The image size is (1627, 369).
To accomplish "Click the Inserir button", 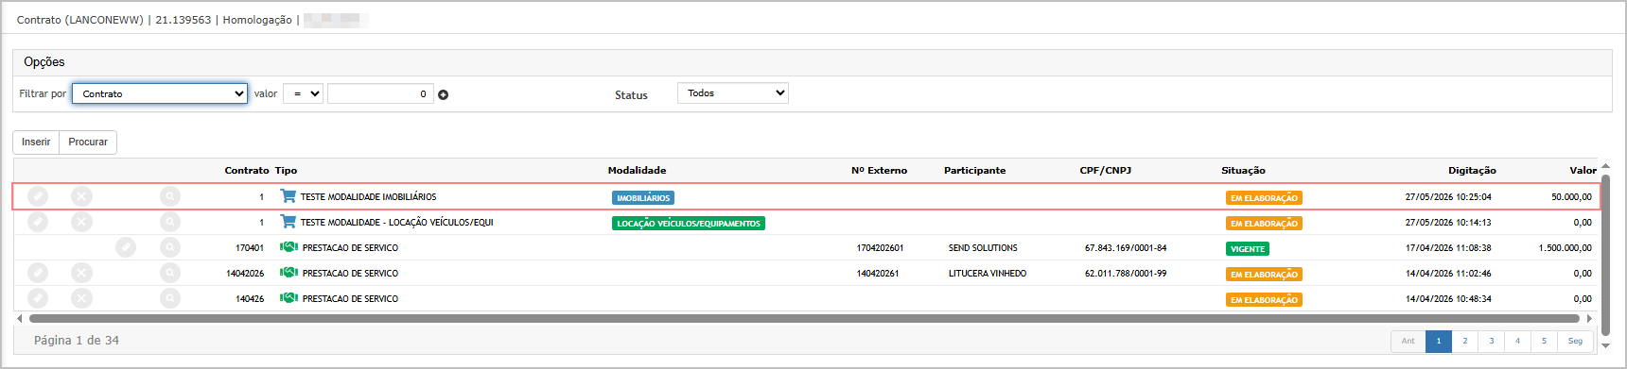I will coord(36,142).
